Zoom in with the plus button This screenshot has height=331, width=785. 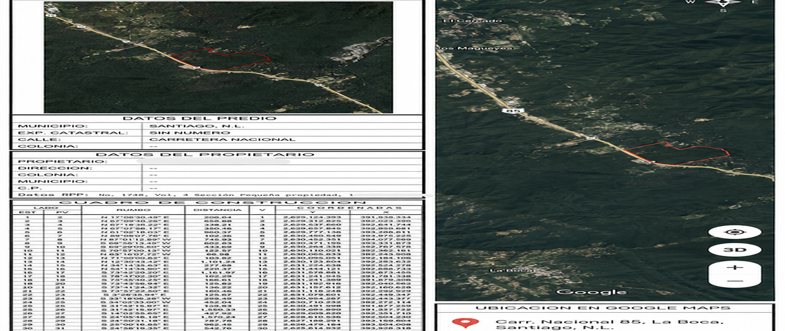(x=735, y=268)
